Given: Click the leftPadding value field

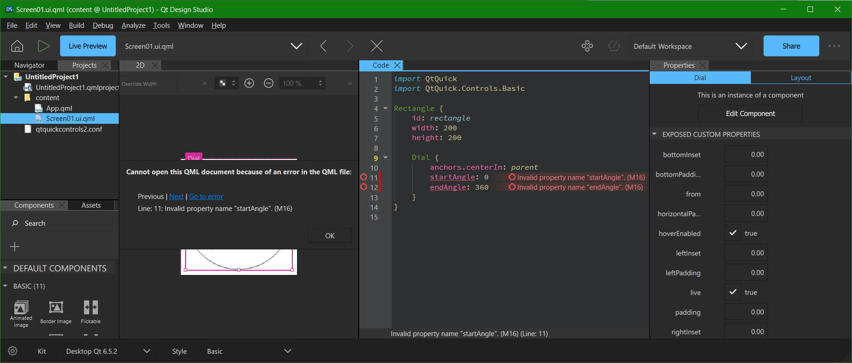Looking at the screenshot, I should coord(746,273).
